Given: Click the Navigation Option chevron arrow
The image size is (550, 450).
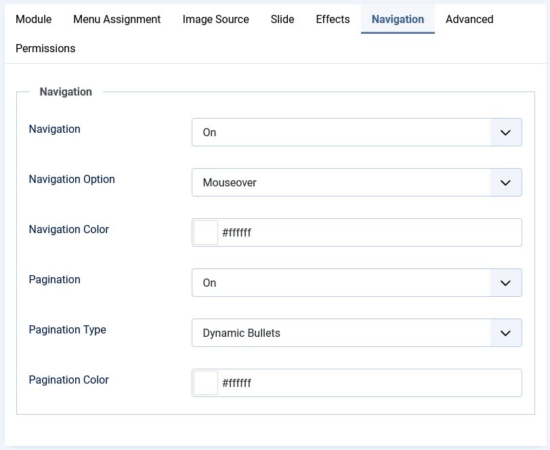Looking at the screenshot, I should 505,182.
